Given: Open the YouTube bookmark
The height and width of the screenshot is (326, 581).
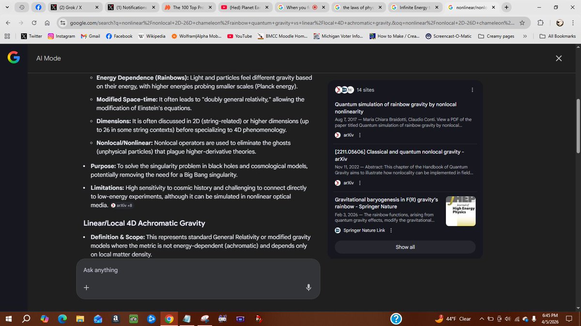Looking at the screenshot, I should 239,36.
